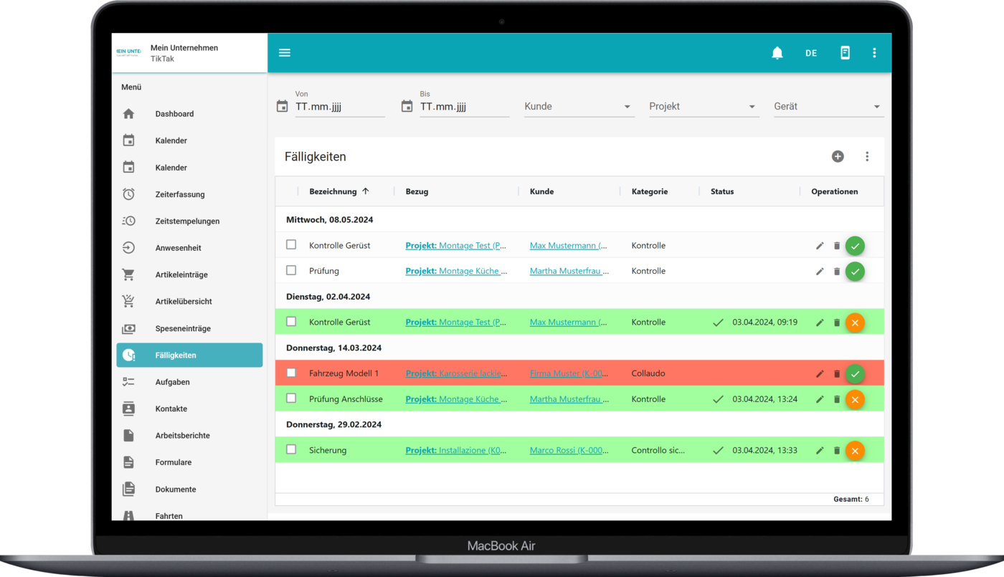This screenshot has width=1004, height=577.
Task: Delete the Sicherung entry via trash icon
Action: 836,451
